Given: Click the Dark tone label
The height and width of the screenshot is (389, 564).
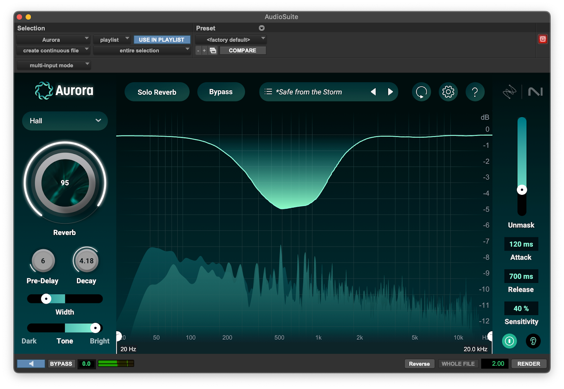Looking at the screenshot, I should click(29, 341).
